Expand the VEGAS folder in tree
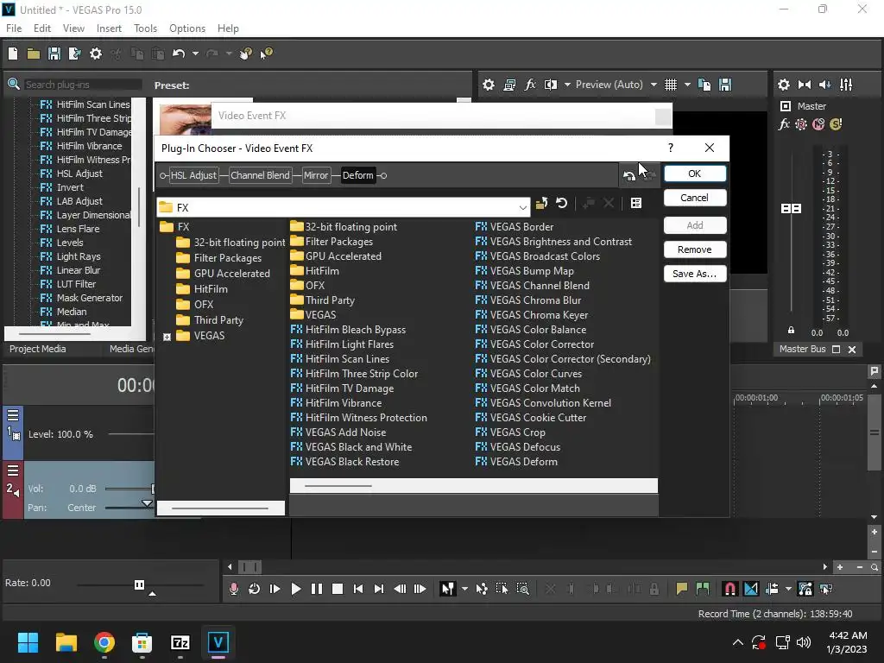The height and width of the screenshot is (663, 884). click(167, 337)
